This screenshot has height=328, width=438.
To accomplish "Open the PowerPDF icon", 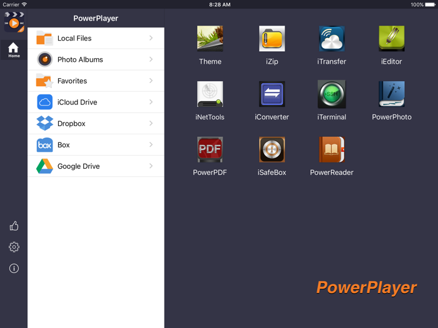I will point(210,149).
